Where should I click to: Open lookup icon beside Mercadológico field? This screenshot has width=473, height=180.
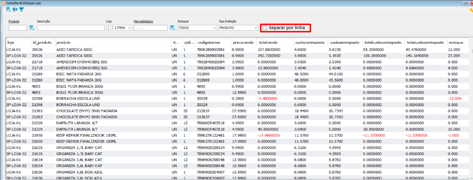tap(172, 28)
